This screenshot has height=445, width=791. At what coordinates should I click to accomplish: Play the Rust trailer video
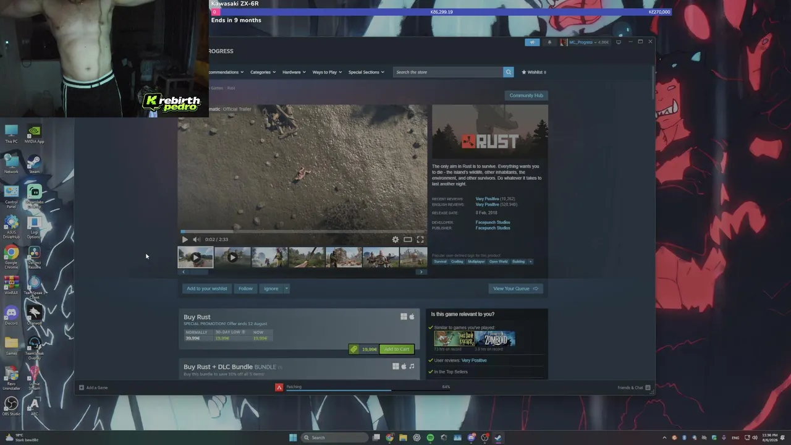click(185, 239)
